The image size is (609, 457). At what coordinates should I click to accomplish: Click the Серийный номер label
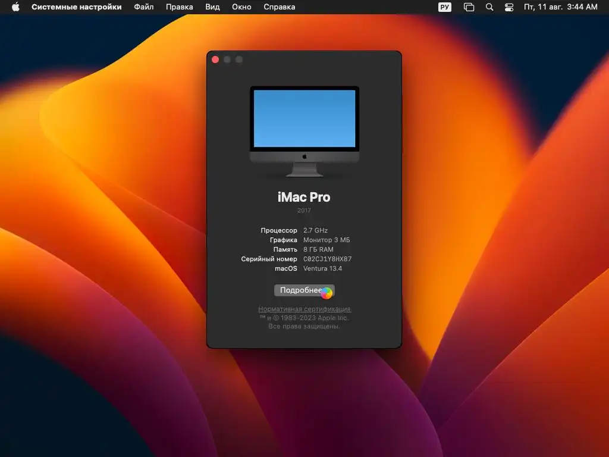(x=269, y=259)
